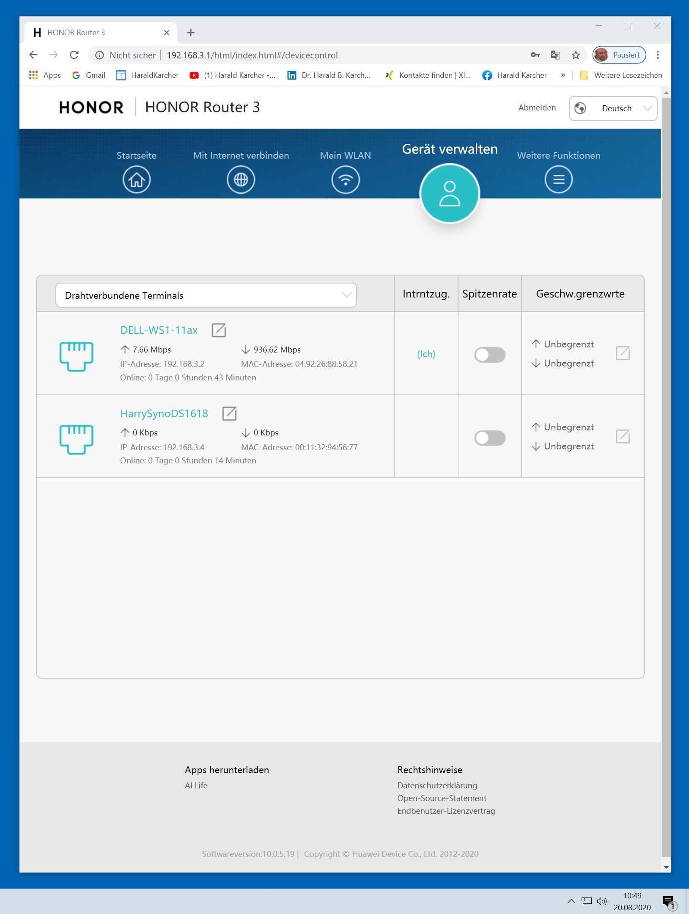Image resolution: width=689 pixels, height=914 pixels.
Task: Click the HarrySynoDS1618 device name
Action: (164, 413)
